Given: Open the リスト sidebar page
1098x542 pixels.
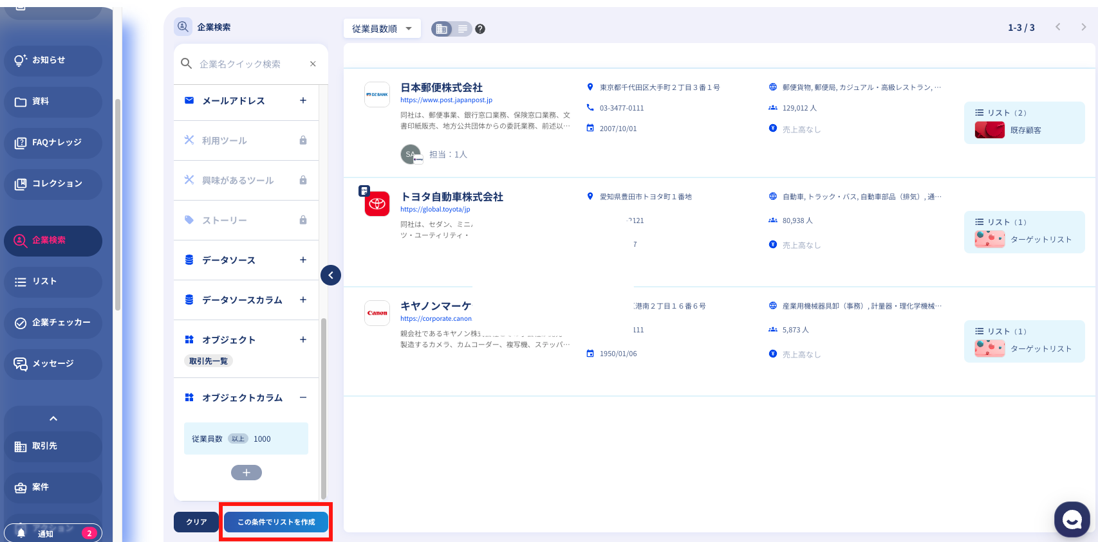Looking at the screenshot, I should pos(53,282).
